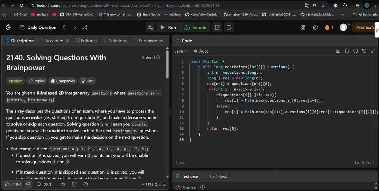Image resolution: width=379 pixels, height=191 pixels.
Task: Click the Source help question icon
Action: tap(202, 188)
